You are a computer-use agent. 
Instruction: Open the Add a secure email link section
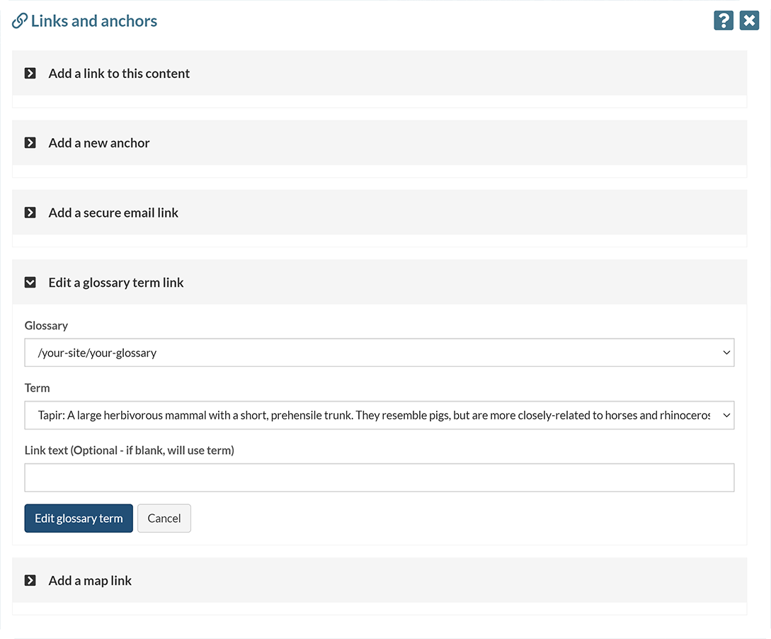point(113,213)
